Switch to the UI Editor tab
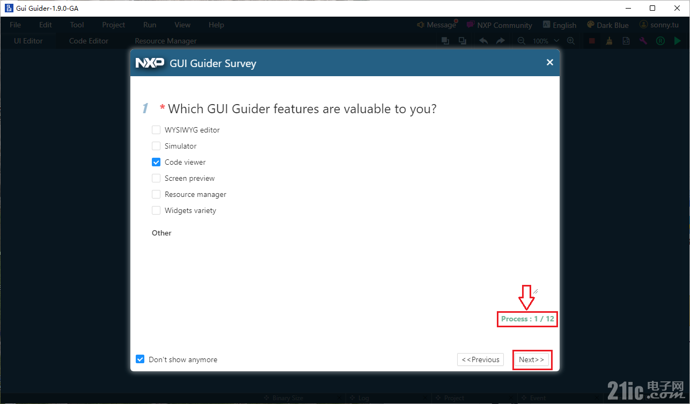This screenshot has width=690, height=404. 28,41
